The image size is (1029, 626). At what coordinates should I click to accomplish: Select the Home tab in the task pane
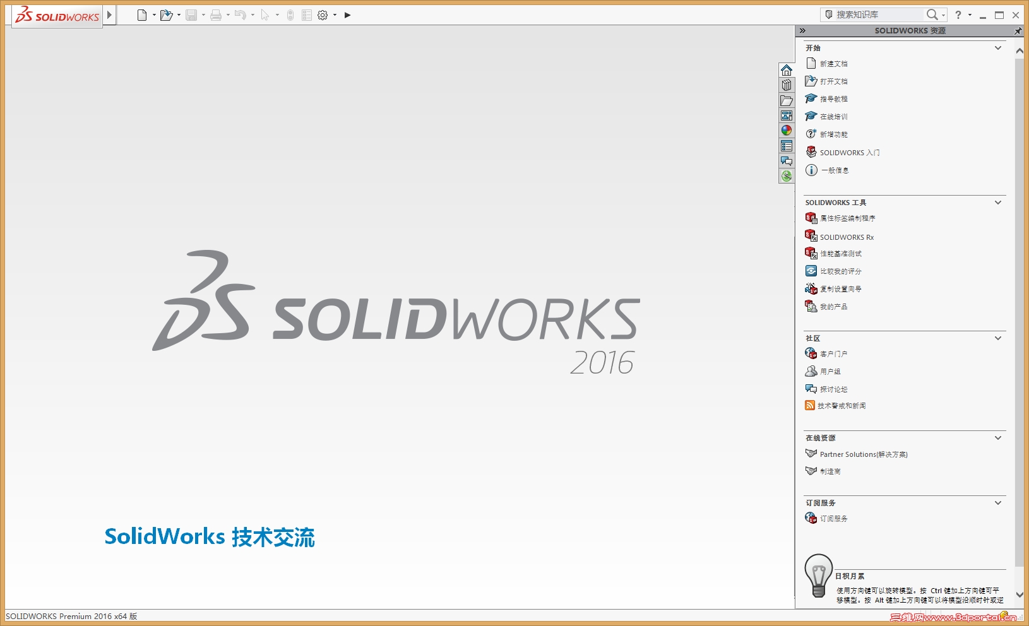787,70
